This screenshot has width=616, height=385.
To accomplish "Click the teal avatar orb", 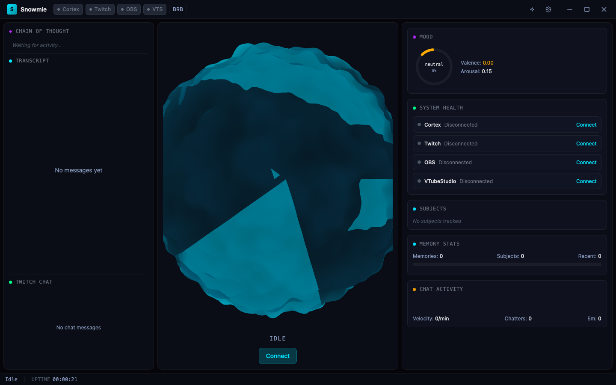I will pos(278,180).
